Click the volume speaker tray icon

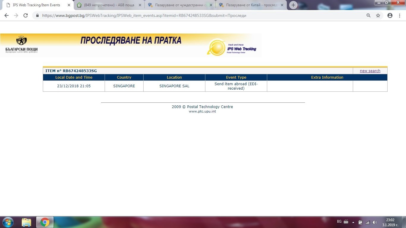pyautogui.click(x=374, y=222)
